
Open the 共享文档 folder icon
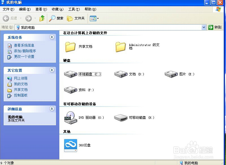coord(70,47)
